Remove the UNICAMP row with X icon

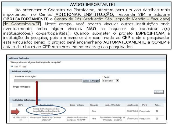(x=157, y=118)
